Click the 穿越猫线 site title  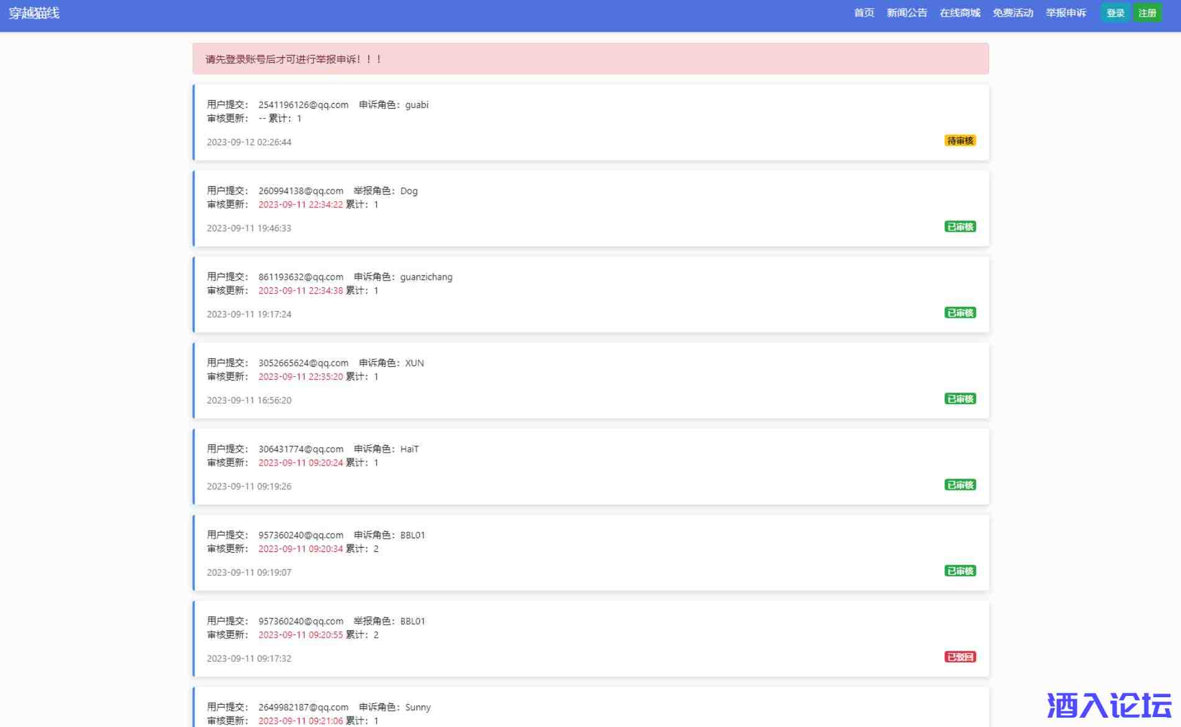34,13
